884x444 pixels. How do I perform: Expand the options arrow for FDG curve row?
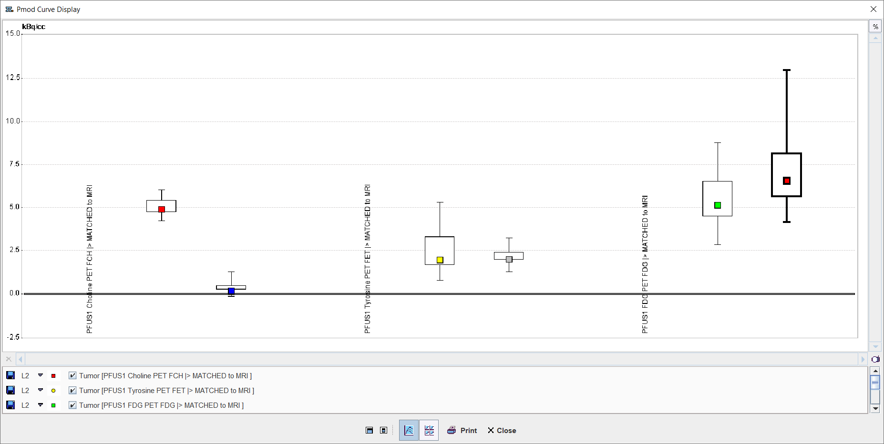pos(41,405)
